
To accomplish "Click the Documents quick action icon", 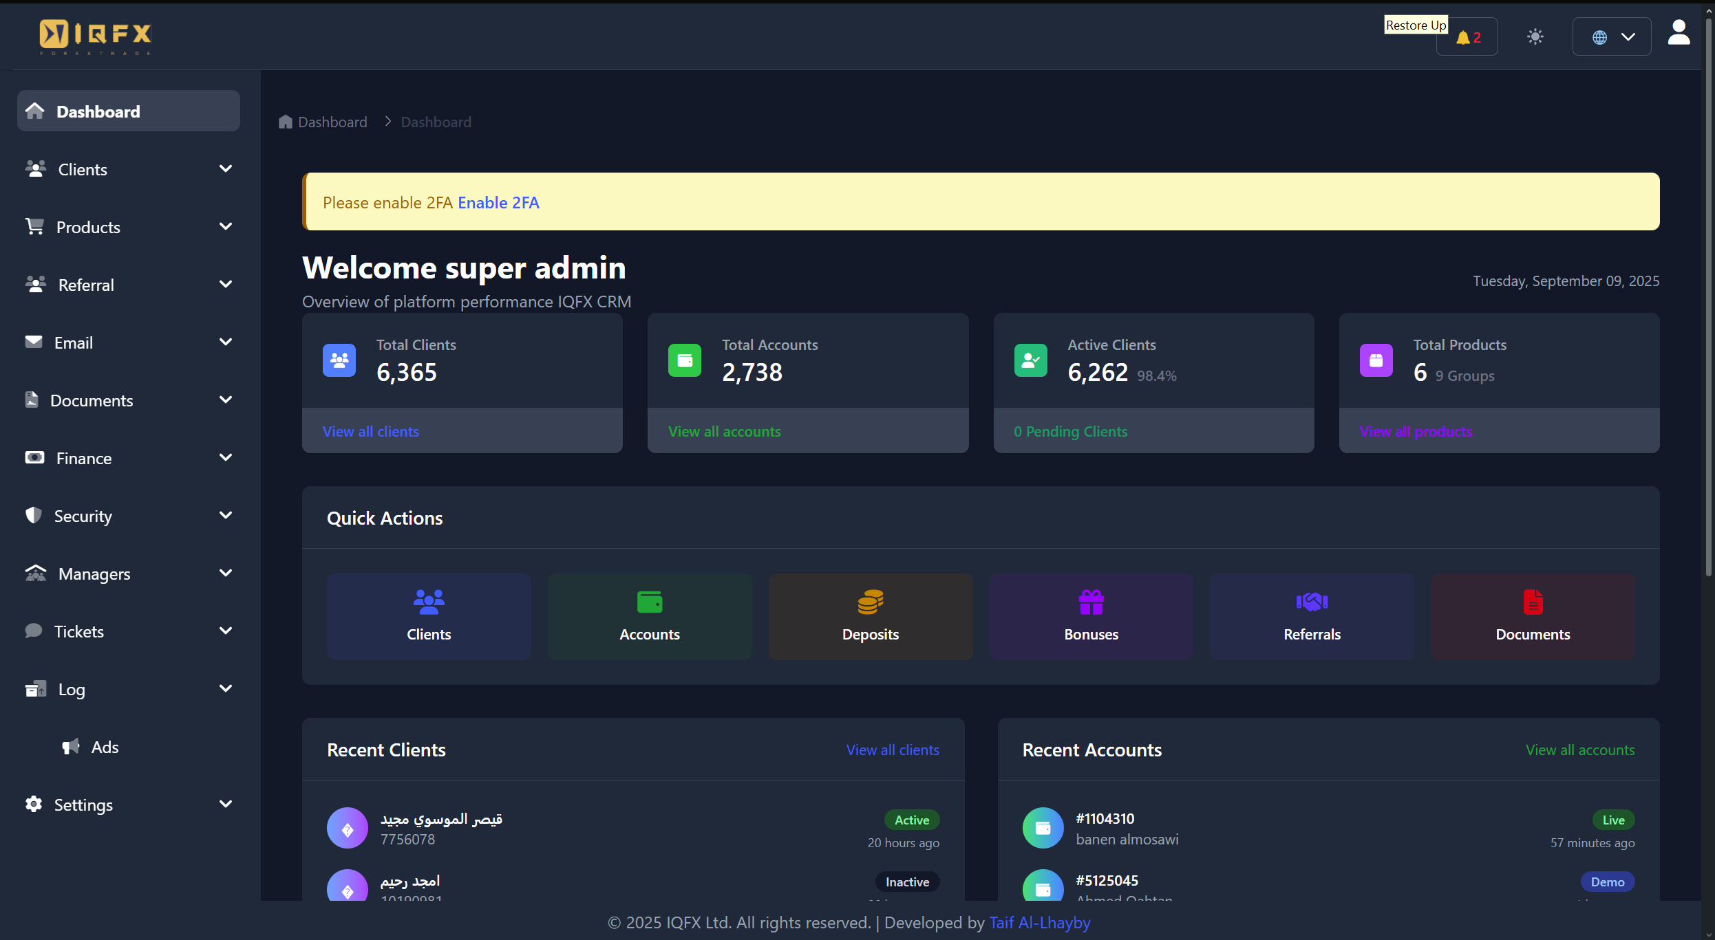I will click(x=1532, y=600).
